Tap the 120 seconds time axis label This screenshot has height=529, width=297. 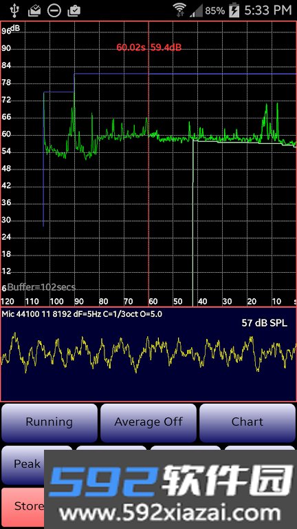(x=8, y=301)
